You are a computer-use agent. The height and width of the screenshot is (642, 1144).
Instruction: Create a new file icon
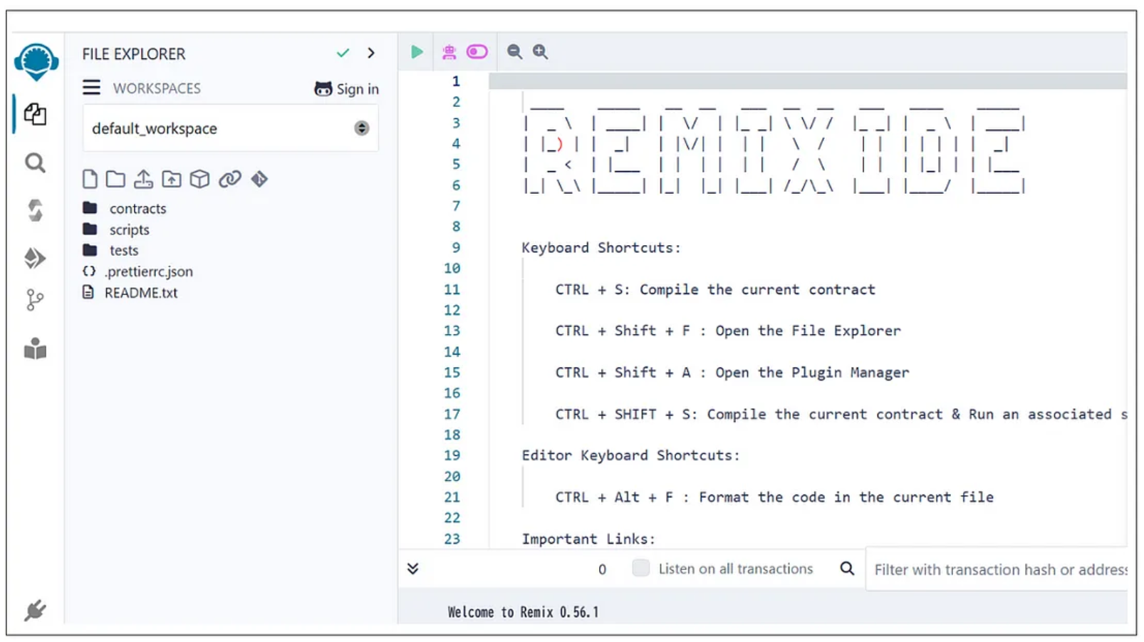(90, 179)
